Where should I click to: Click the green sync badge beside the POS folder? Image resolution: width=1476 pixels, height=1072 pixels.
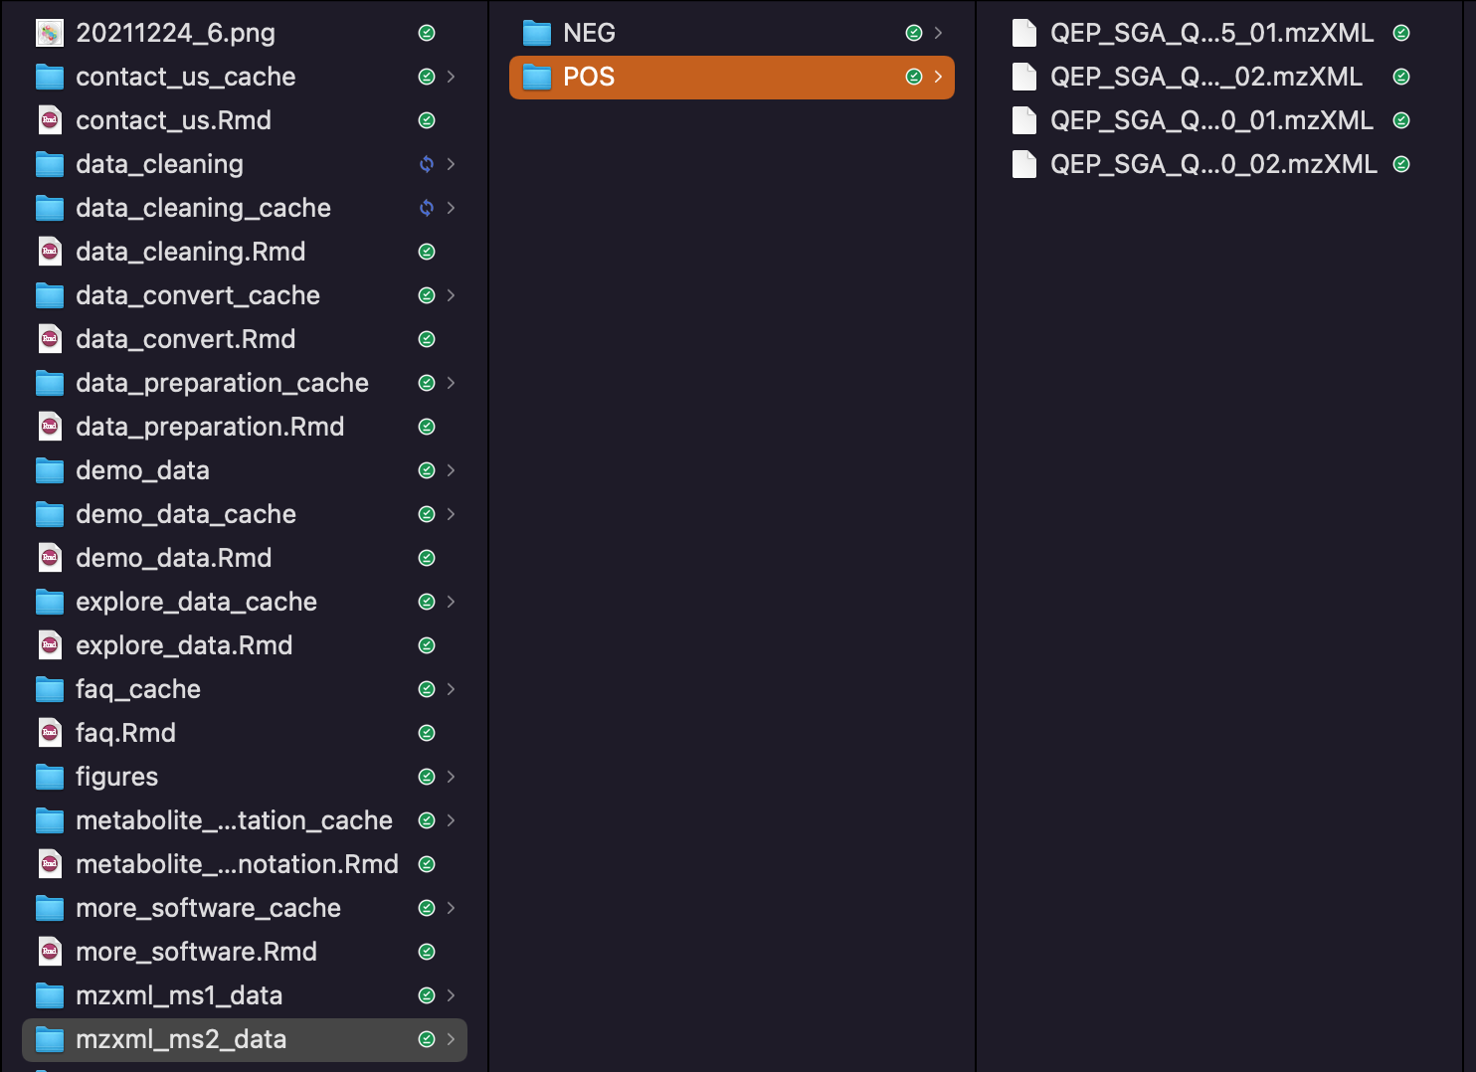tap(913, 77)
